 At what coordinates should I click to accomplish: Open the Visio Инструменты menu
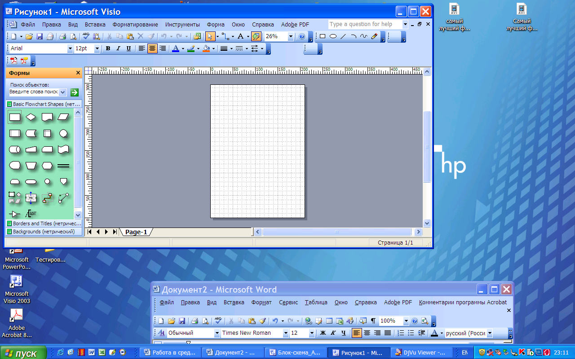click(182, 24)
